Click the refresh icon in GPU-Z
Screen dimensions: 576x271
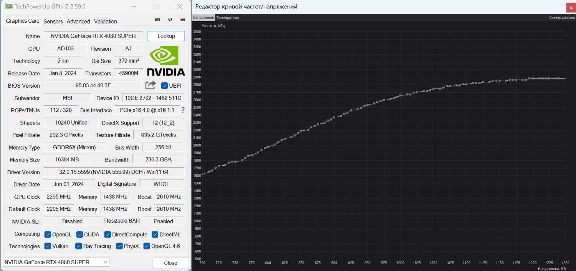pos(170,20)
